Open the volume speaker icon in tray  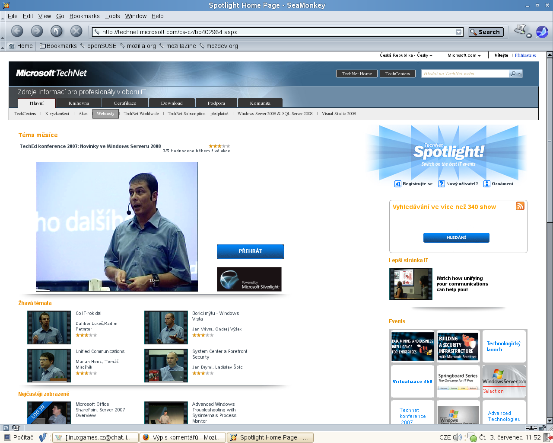(458, 437)
